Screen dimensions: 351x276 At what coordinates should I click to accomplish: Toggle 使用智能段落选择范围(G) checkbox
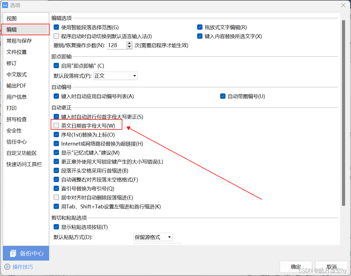pos(56,27)
